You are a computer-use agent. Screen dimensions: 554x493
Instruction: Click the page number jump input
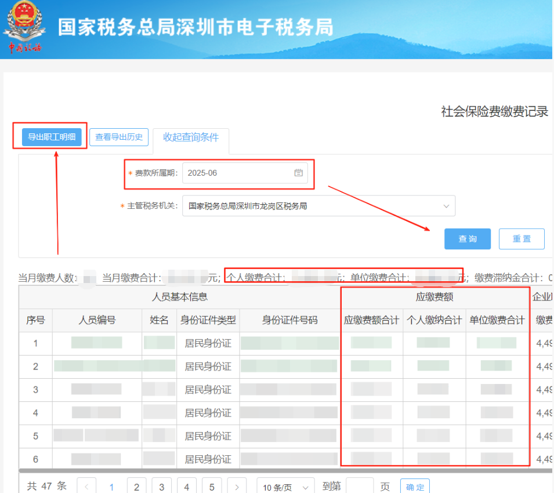(x=360, y=487)
